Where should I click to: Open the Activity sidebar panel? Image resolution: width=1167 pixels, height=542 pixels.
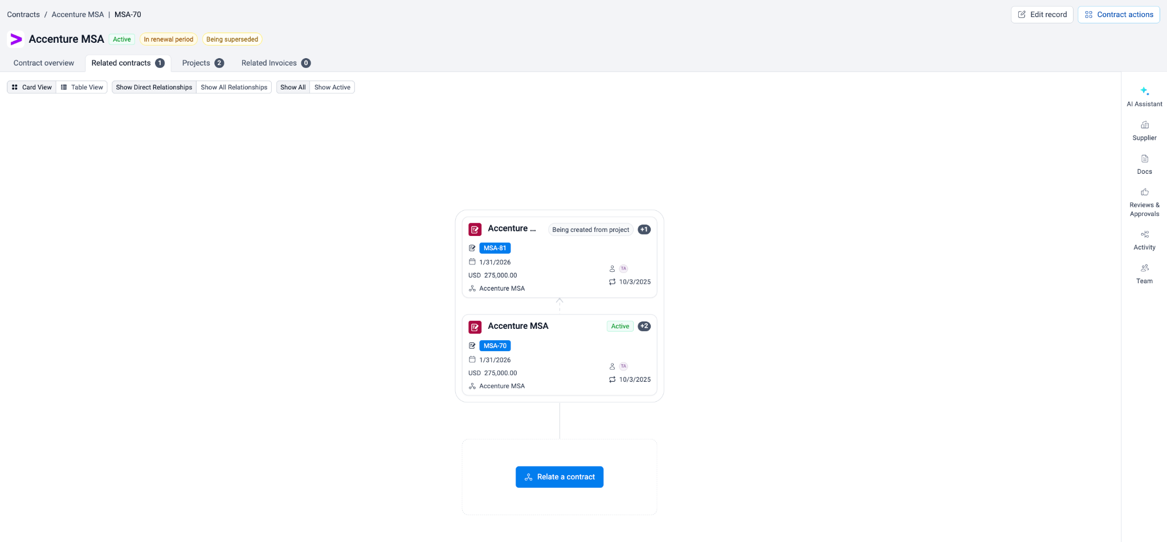coord(1144,240)
